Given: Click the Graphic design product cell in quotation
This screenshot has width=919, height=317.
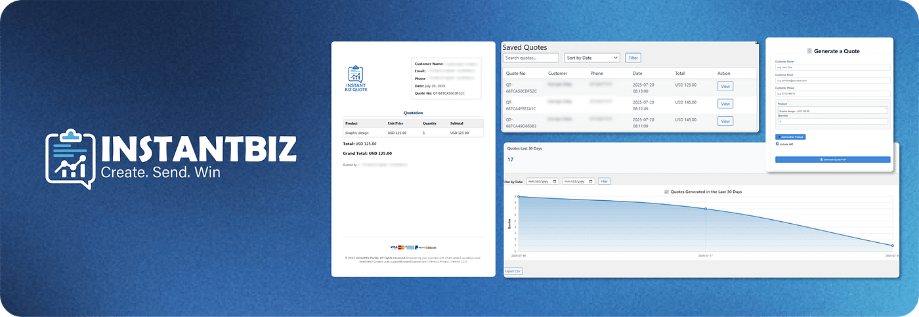Looking at the screenshot, I should coord(356,133).
